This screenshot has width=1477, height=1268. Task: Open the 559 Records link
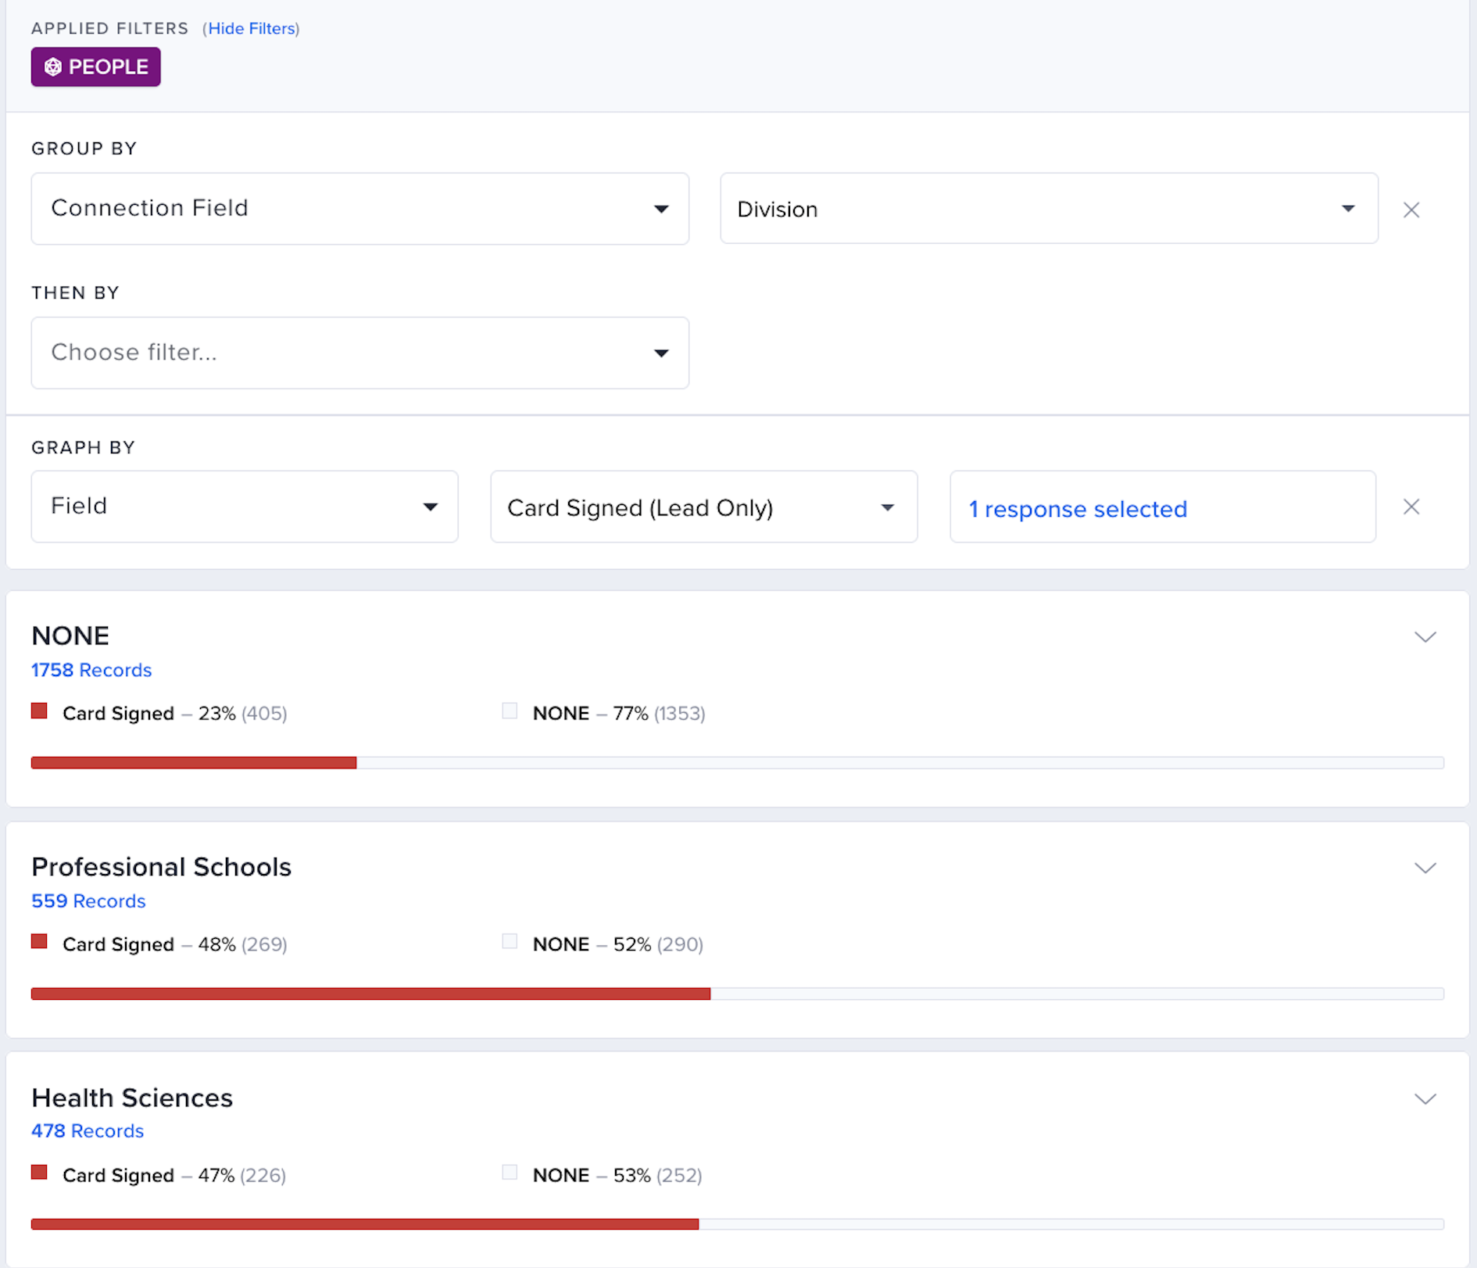(x=88, y=901)
